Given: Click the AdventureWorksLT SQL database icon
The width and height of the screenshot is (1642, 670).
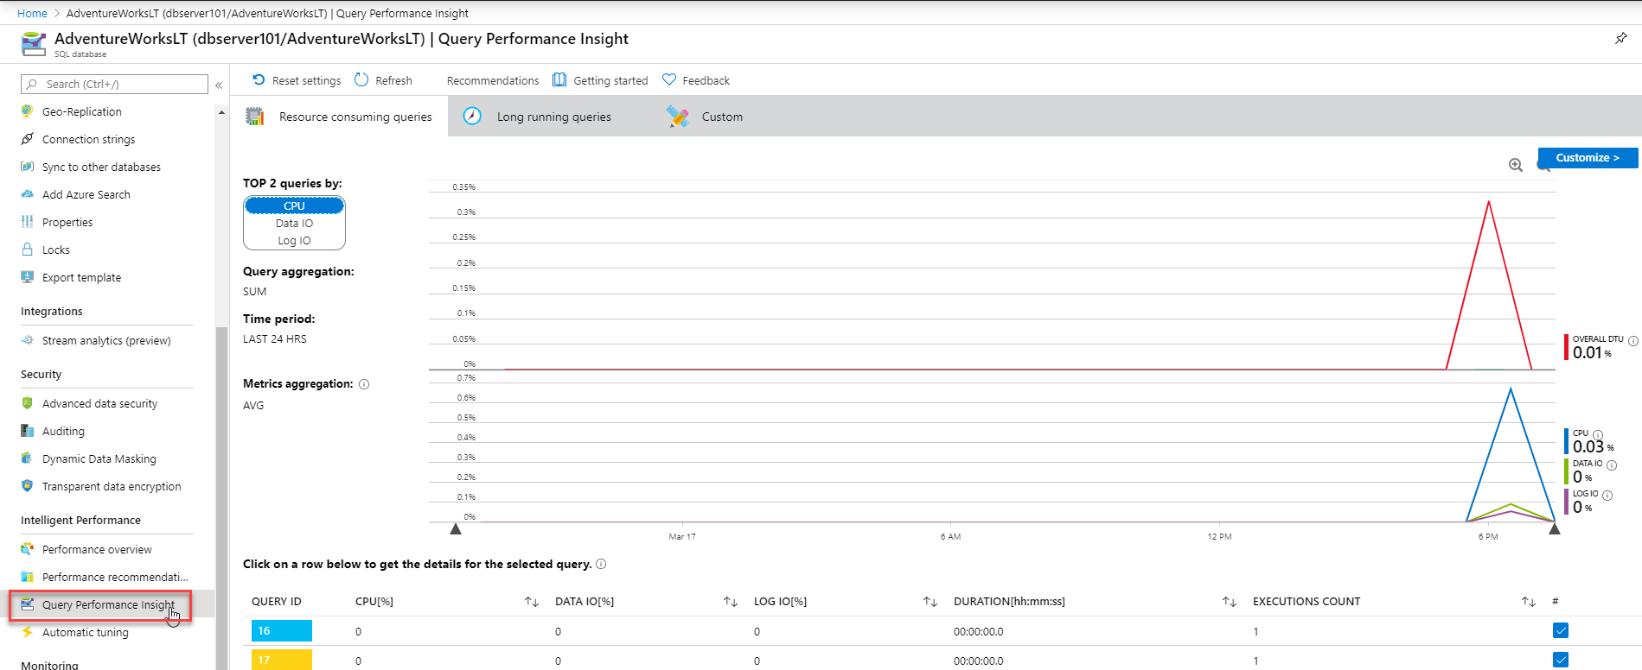Looking at the screenshot, I should [34, 43].
